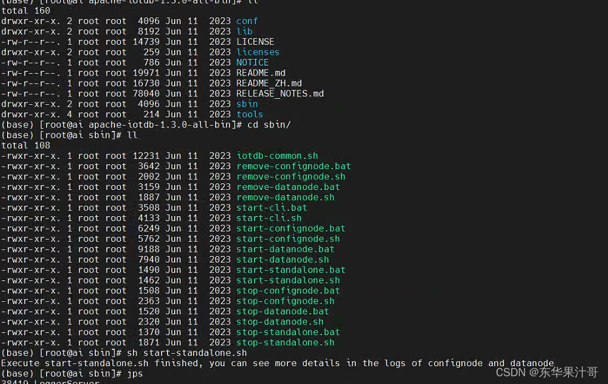Select the start-cli.sh script entry
Viewport: 608px width, 384px height.
point(268,218)
